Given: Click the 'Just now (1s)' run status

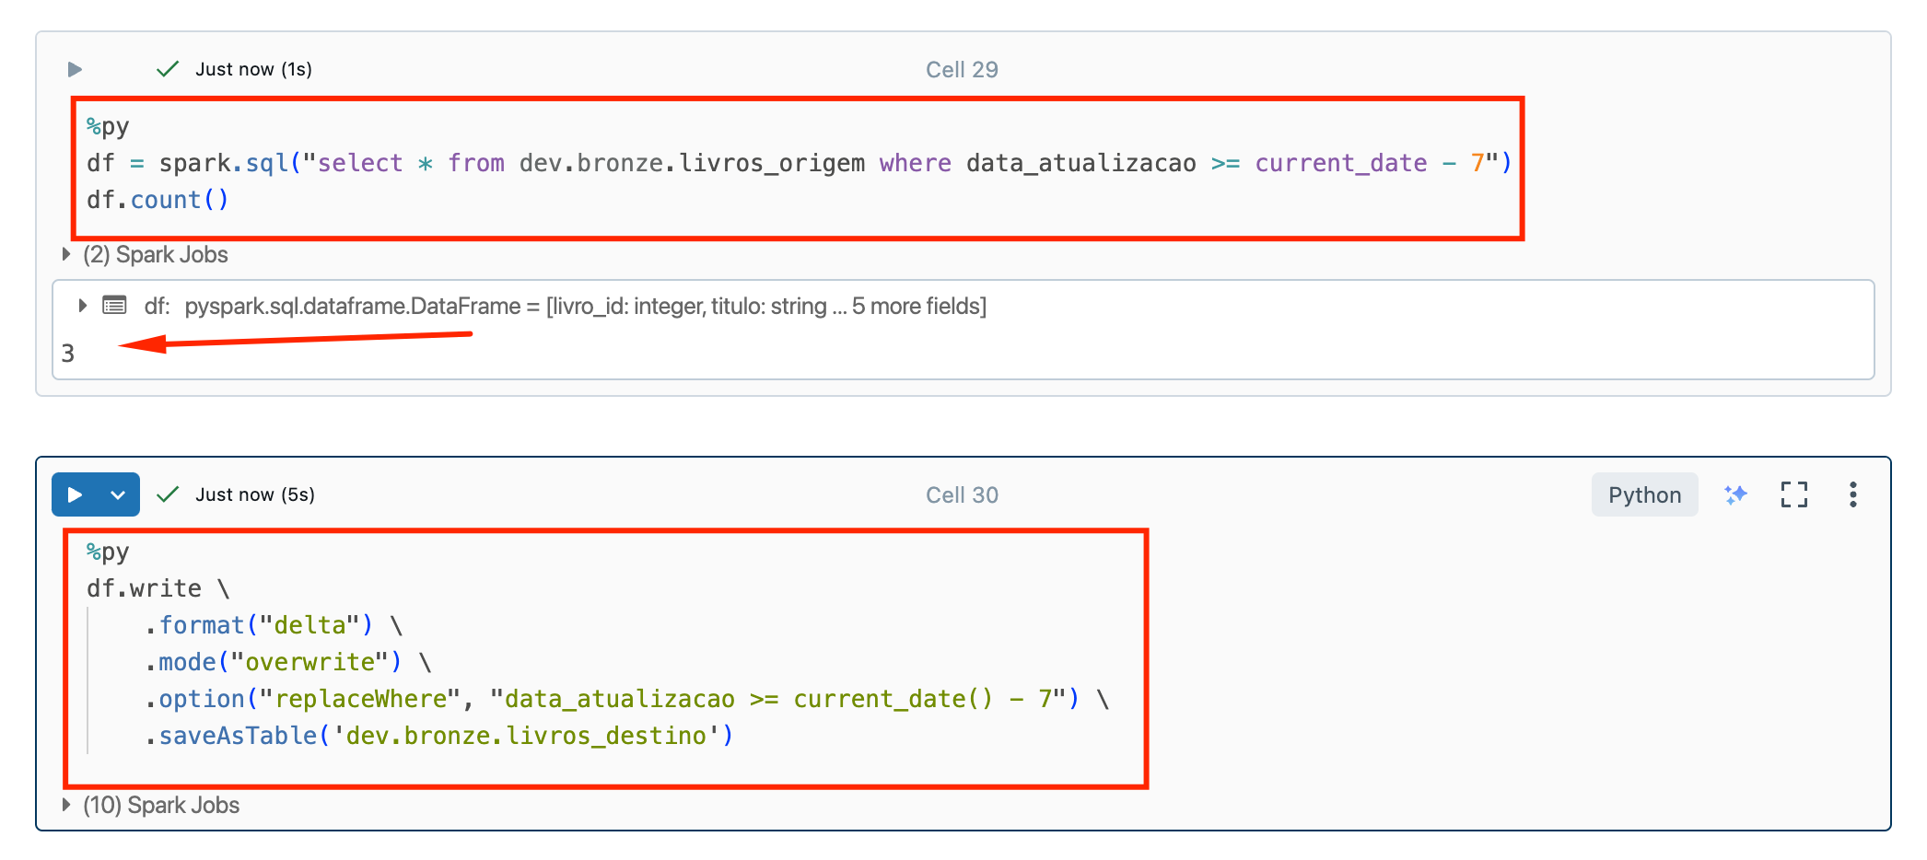Looking at the screenshot, I should click(253, 69).
